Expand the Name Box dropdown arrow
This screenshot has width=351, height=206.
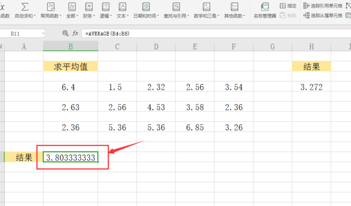point(43,33)
